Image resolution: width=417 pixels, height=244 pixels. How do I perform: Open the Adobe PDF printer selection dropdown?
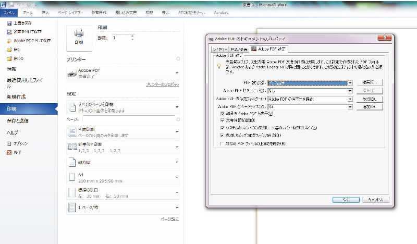click(x=177, y=73)
